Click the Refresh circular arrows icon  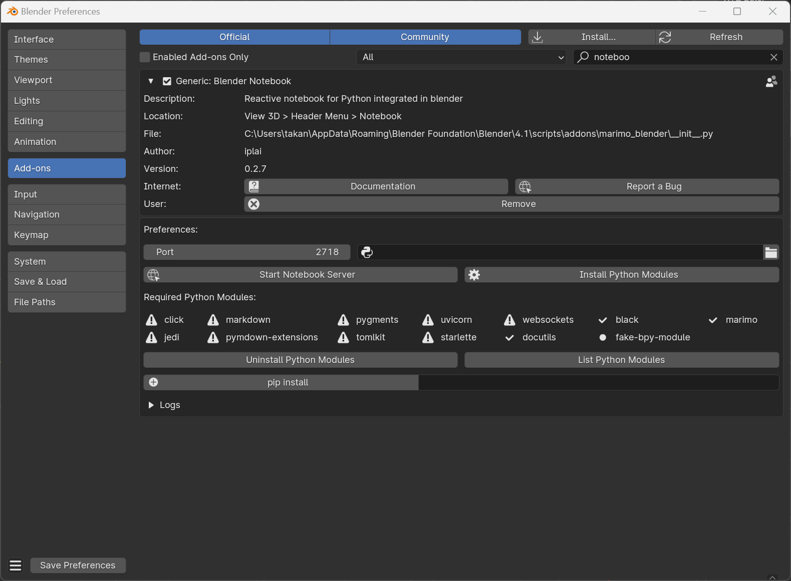pos(665,37)
